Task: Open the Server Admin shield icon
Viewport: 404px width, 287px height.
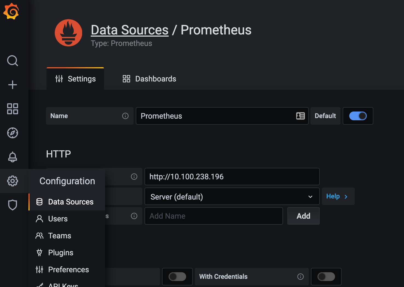Action: tap(13, 205)
